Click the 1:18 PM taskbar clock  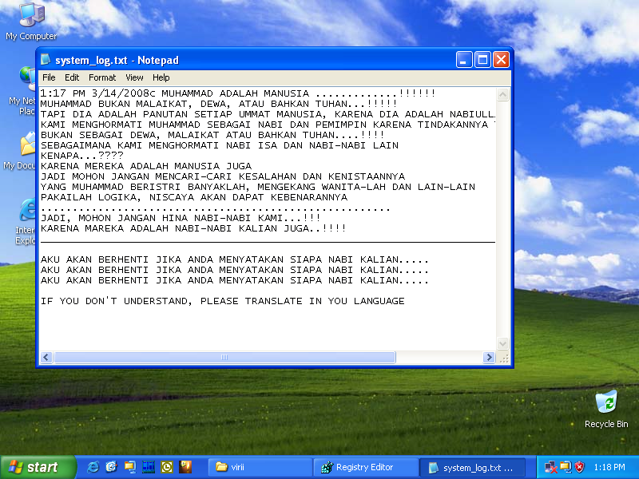pos(609,467)
